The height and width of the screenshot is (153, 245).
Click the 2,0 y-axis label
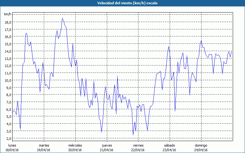(8, 138)
